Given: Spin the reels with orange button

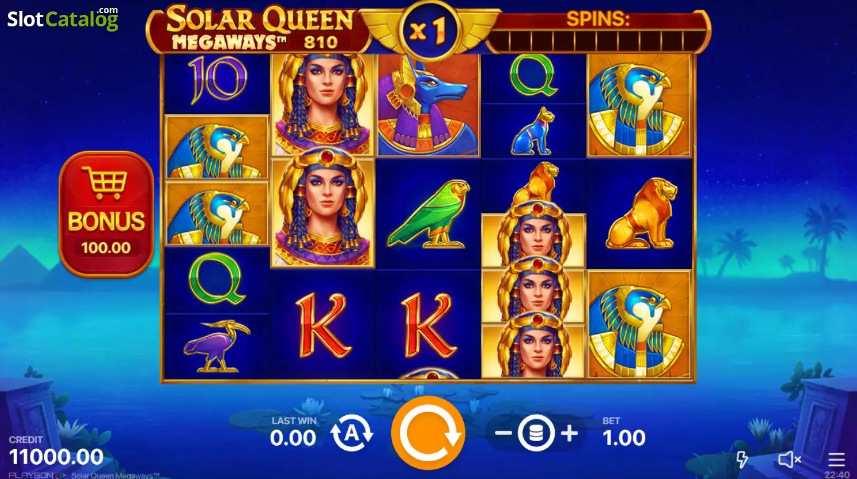Looking at the screenshot, I should [428, 433].
